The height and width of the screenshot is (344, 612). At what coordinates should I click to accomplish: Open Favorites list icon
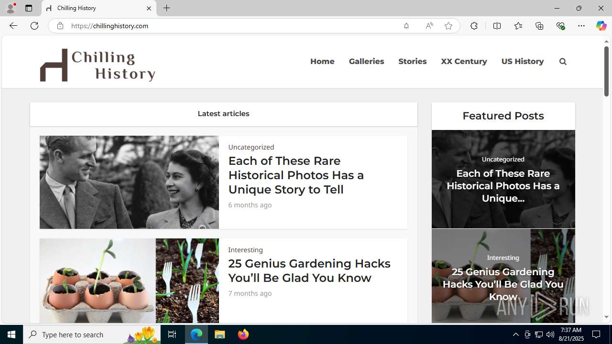coord(518,26)
